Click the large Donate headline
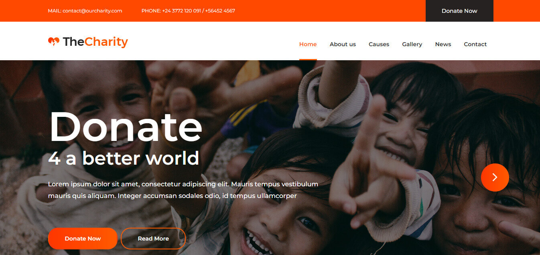The width and height of the screenshot is (540, 255). (125, 126)
